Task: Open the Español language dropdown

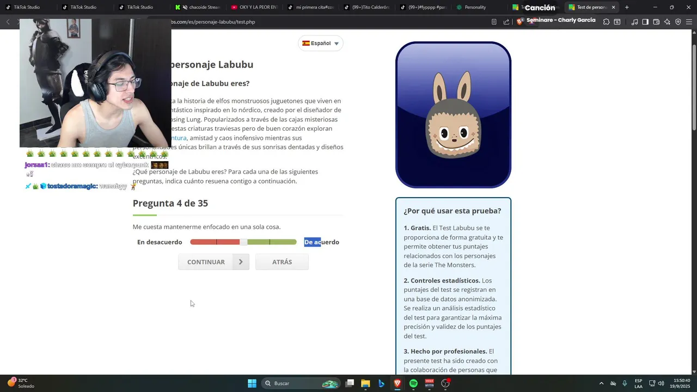Action: [321, 44]
